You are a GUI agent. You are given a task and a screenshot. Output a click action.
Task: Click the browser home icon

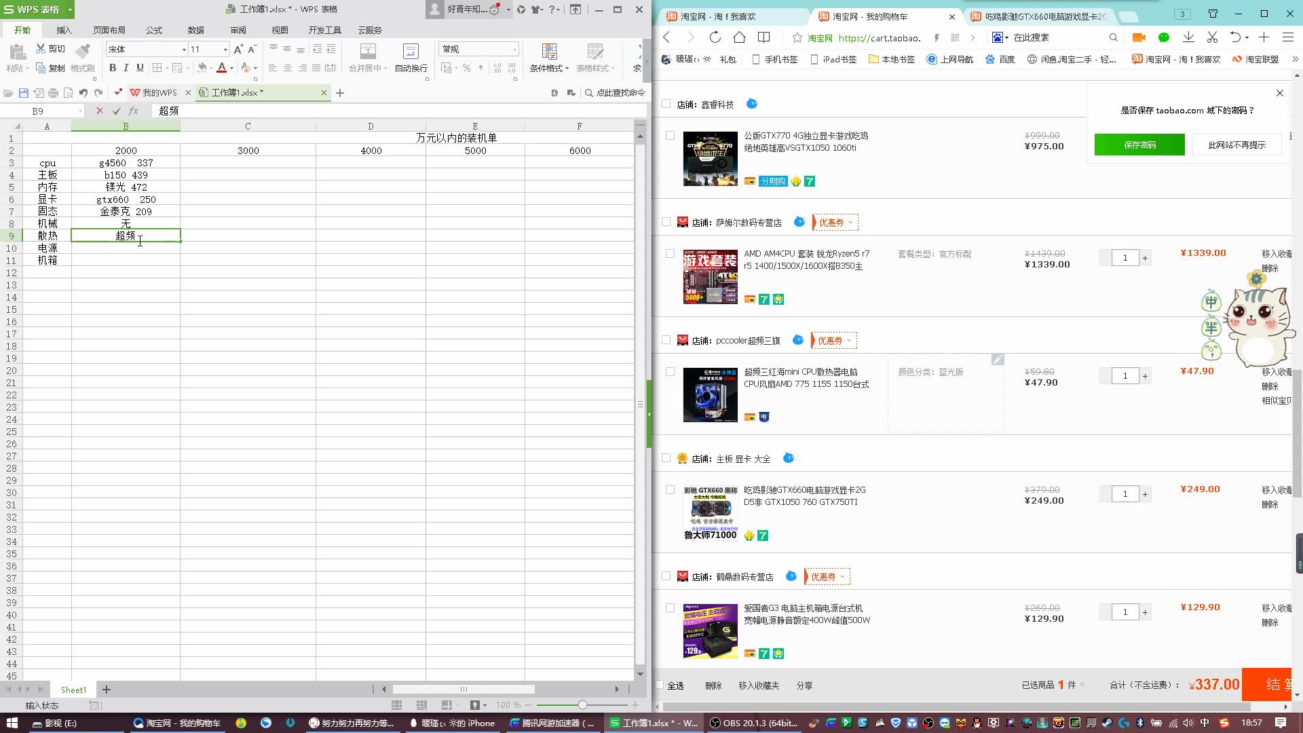coord(739,37)
